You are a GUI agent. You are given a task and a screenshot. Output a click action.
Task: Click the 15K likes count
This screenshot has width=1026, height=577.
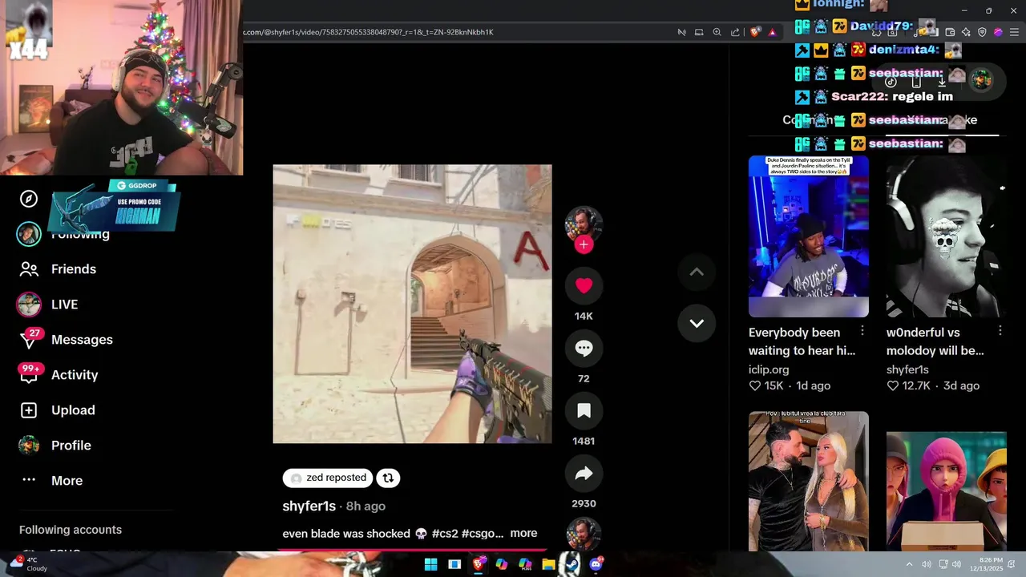pos(766,385)
